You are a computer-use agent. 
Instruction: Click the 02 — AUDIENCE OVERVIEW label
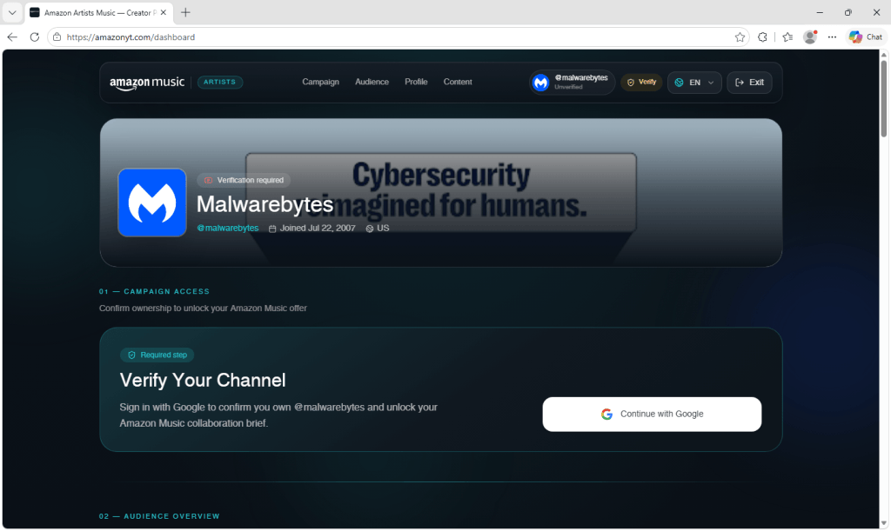pyautogui.click(x=159, y=516)
